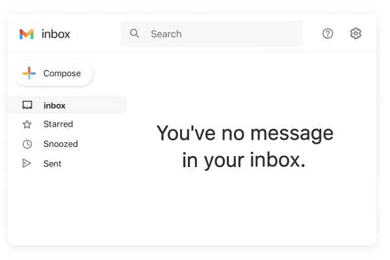Click the search magnifier icon
The image size is (390, 260).
tap(135, 34)
